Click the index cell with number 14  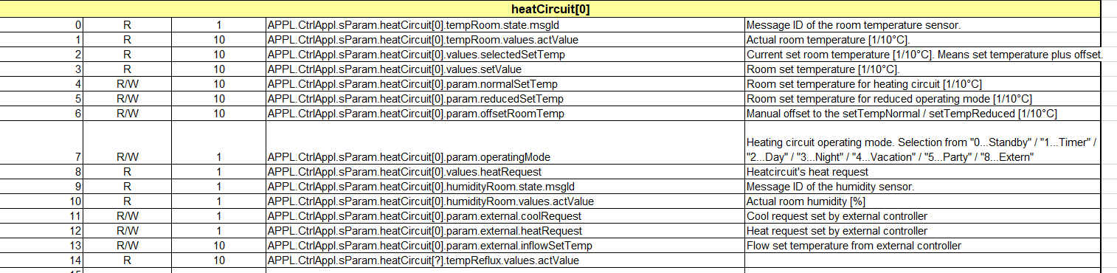click(x=42, y=260)
